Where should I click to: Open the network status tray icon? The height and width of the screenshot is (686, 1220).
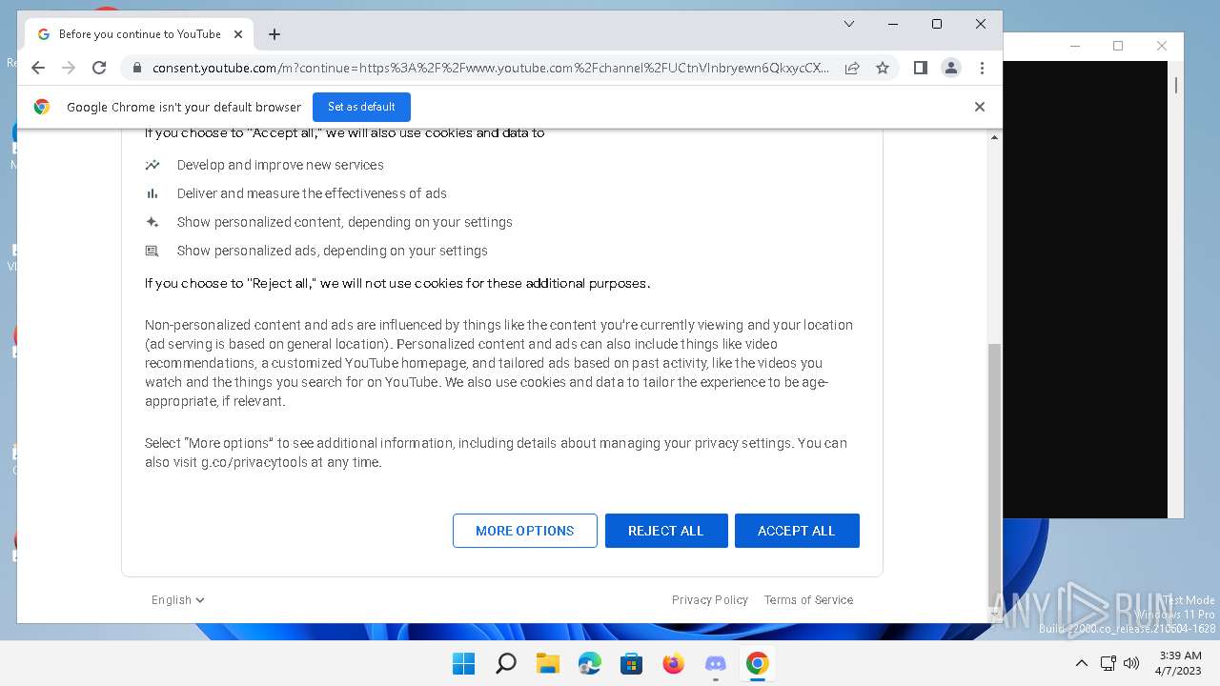pos(1108,663)
